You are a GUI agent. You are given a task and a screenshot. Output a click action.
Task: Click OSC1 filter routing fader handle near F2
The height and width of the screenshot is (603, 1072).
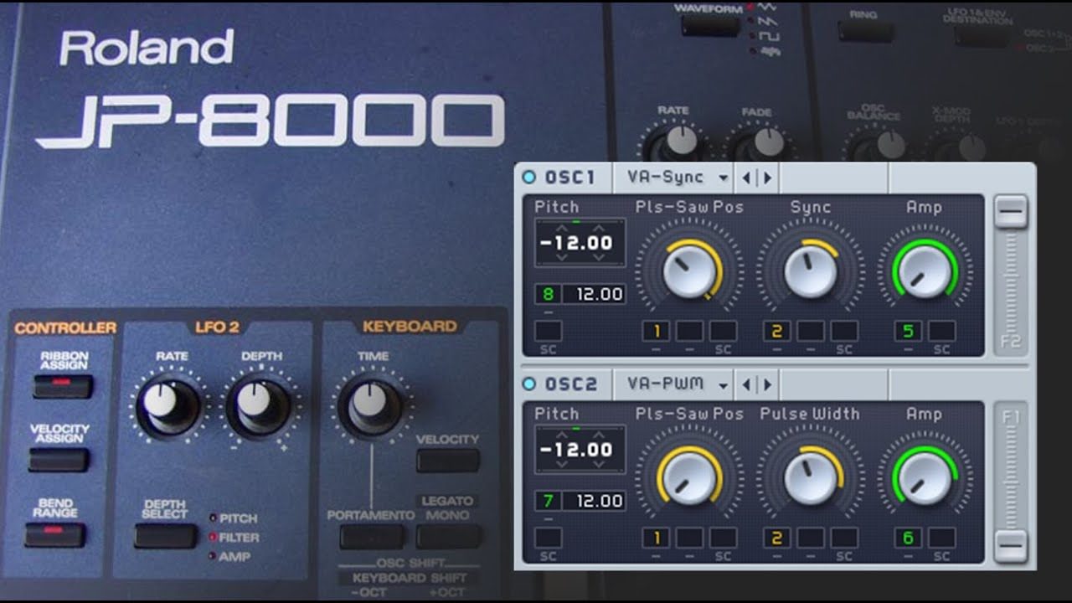pos(1011,212)
